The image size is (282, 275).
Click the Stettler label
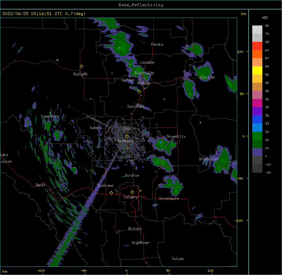pyautogui.click(x=207, y=77)
